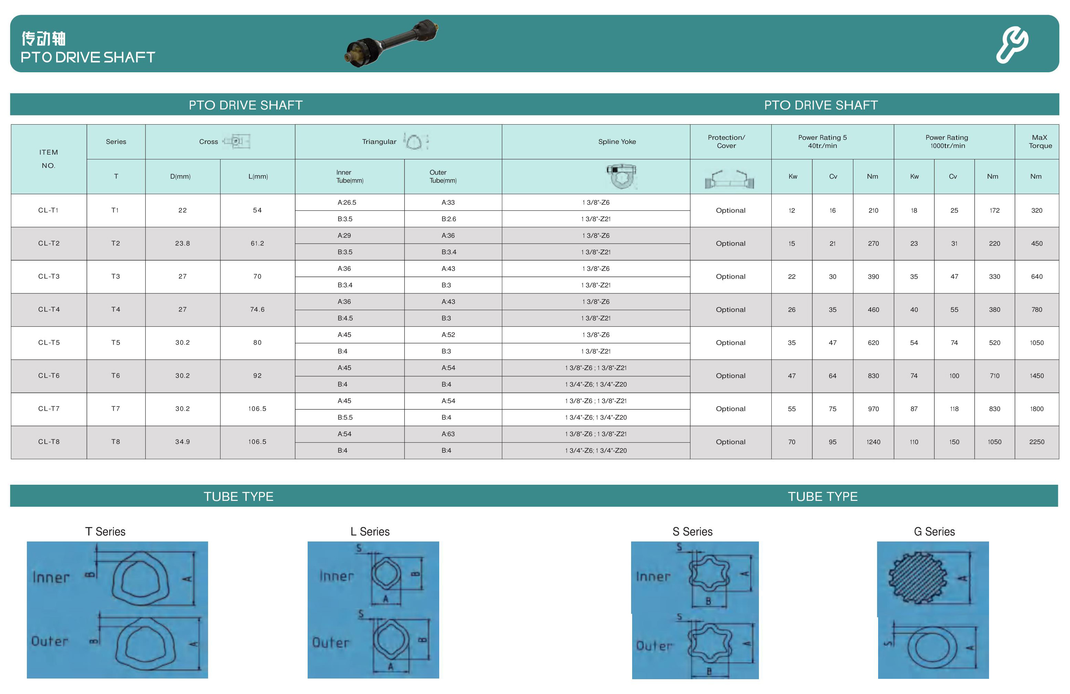This screenshot has width=1070, height=694.
Task: Click the protection cover diagram icon
Action: click(x=729, y=179)
